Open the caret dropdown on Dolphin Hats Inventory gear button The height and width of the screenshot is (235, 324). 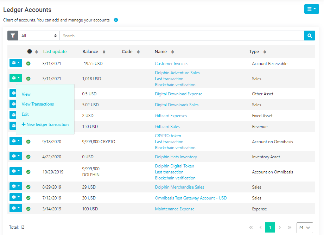[x=19, y=156]
